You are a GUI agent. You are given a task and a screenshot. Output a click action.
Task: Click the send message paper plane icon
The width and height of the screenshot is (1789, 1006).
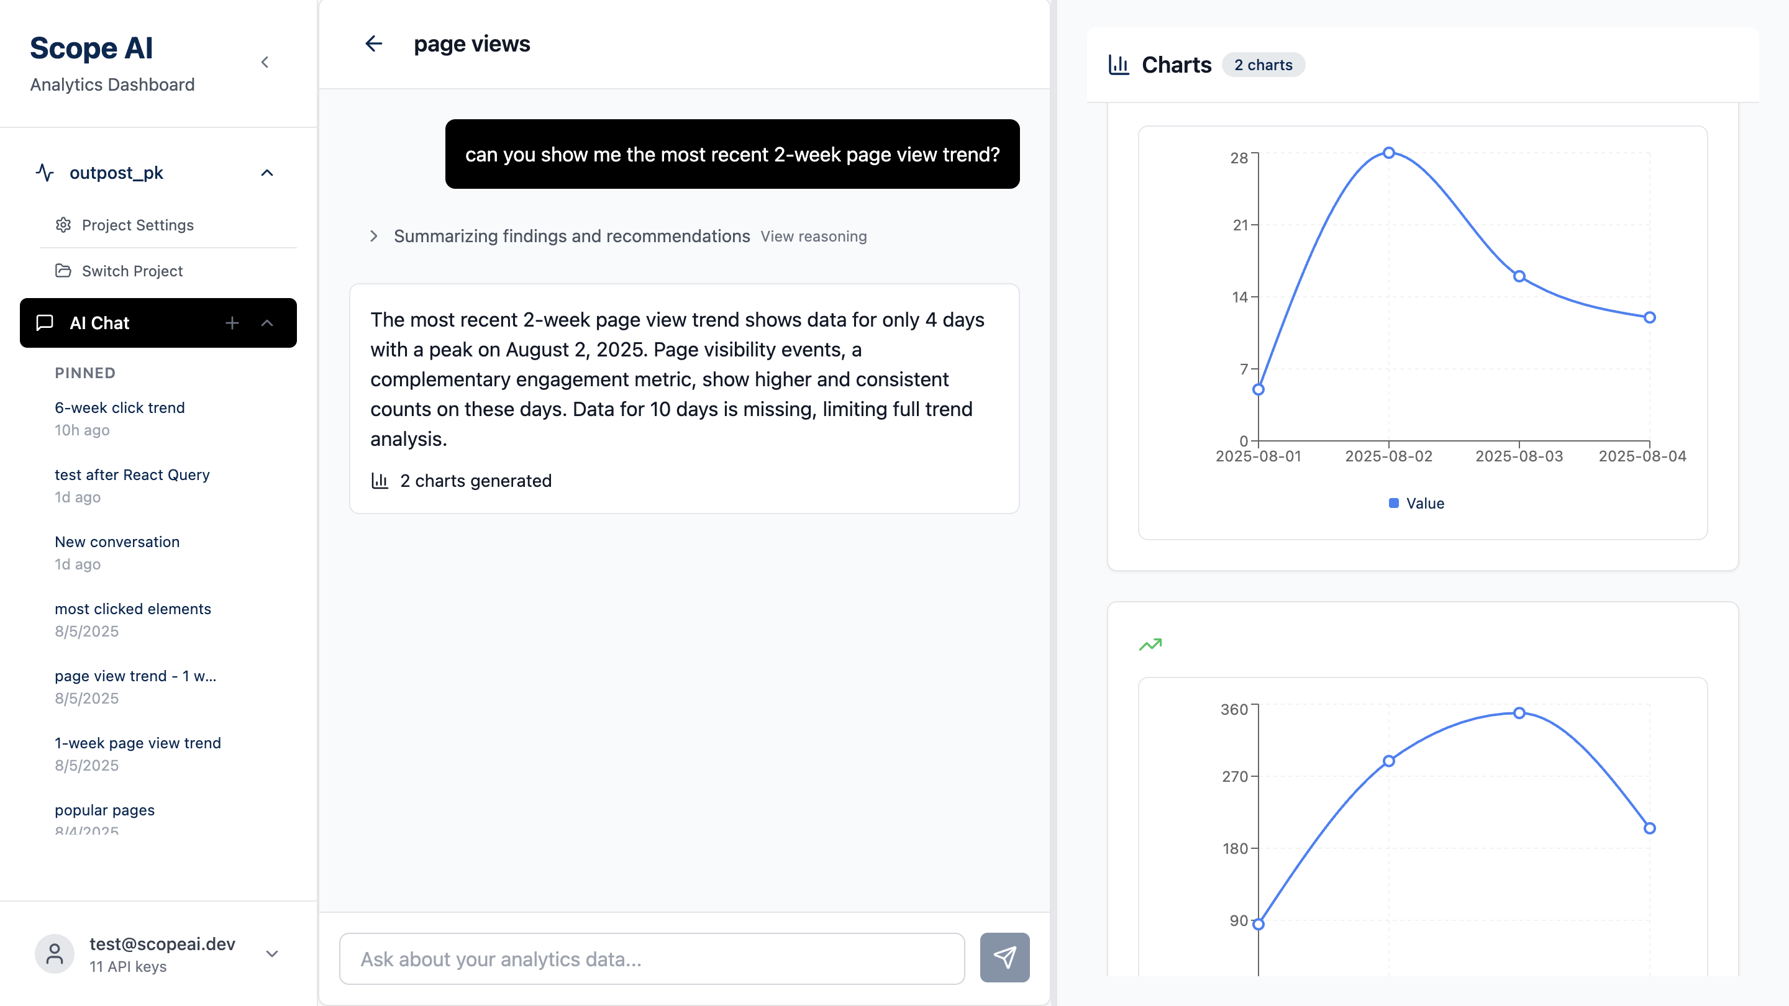(1004, 958)
